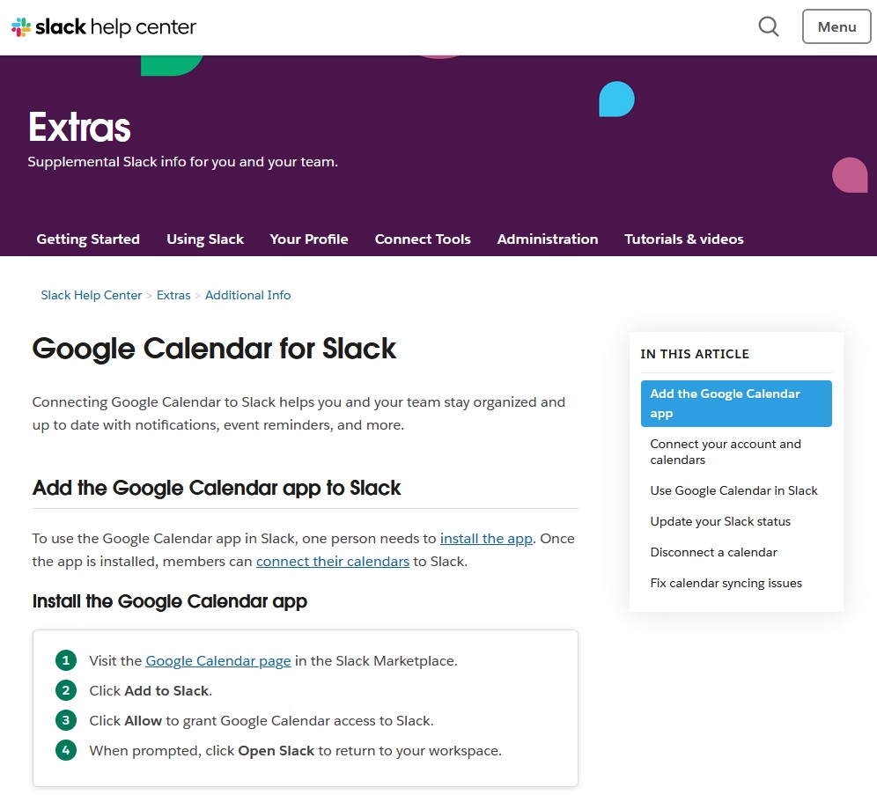Open Your Profile section
Viewport: 877px width, 795px height.
309,239
